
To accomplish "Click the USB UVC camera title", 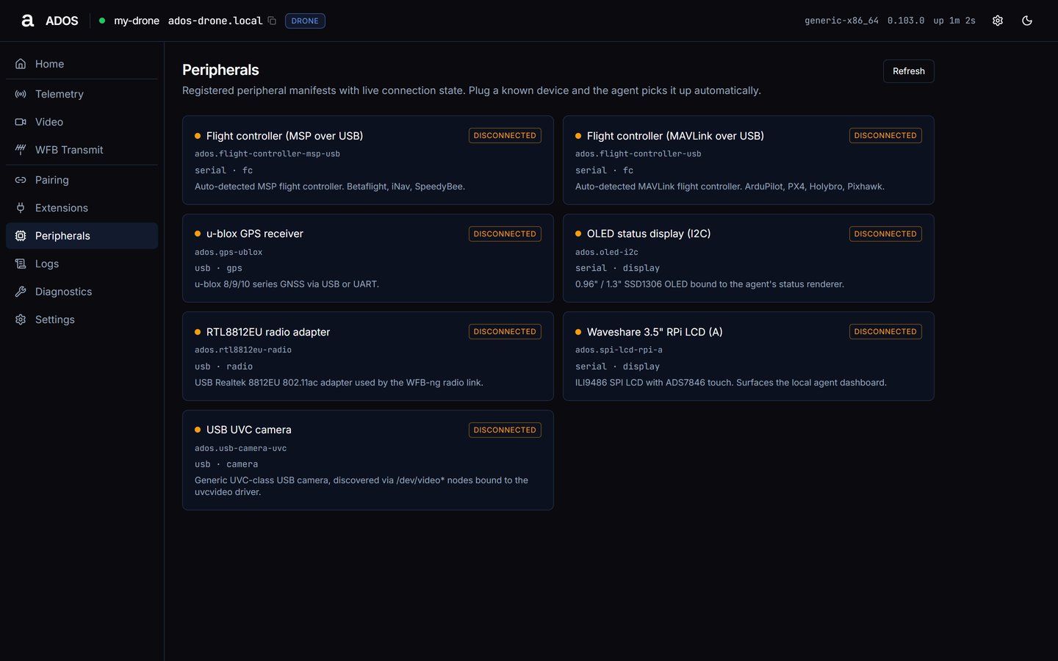I will 248,430.
